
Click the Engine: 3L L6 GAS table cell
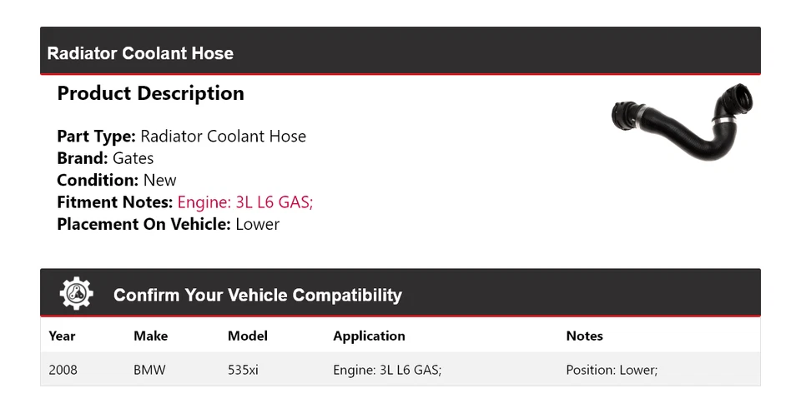pyautogui.click(x=386, y=369)
